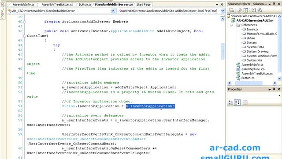Open the class selector dropdown
This screenshot has width=282, height=159.
[x=113, y=11]
